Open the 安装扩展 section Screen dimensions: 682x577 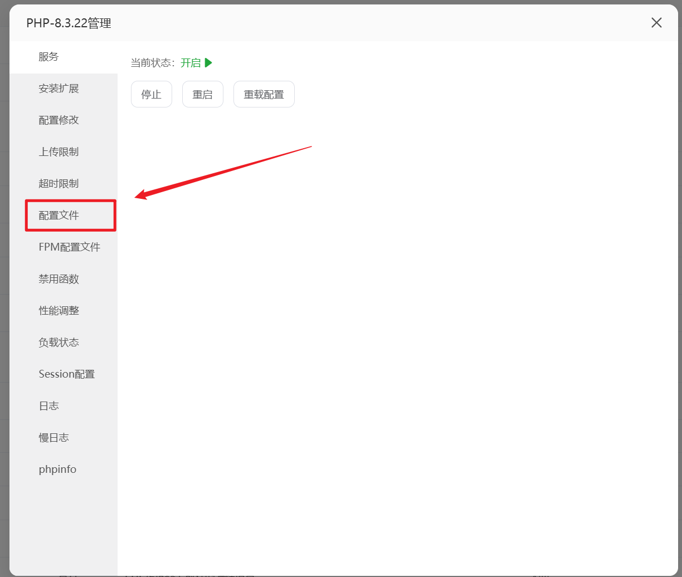[x=59, y=89]
